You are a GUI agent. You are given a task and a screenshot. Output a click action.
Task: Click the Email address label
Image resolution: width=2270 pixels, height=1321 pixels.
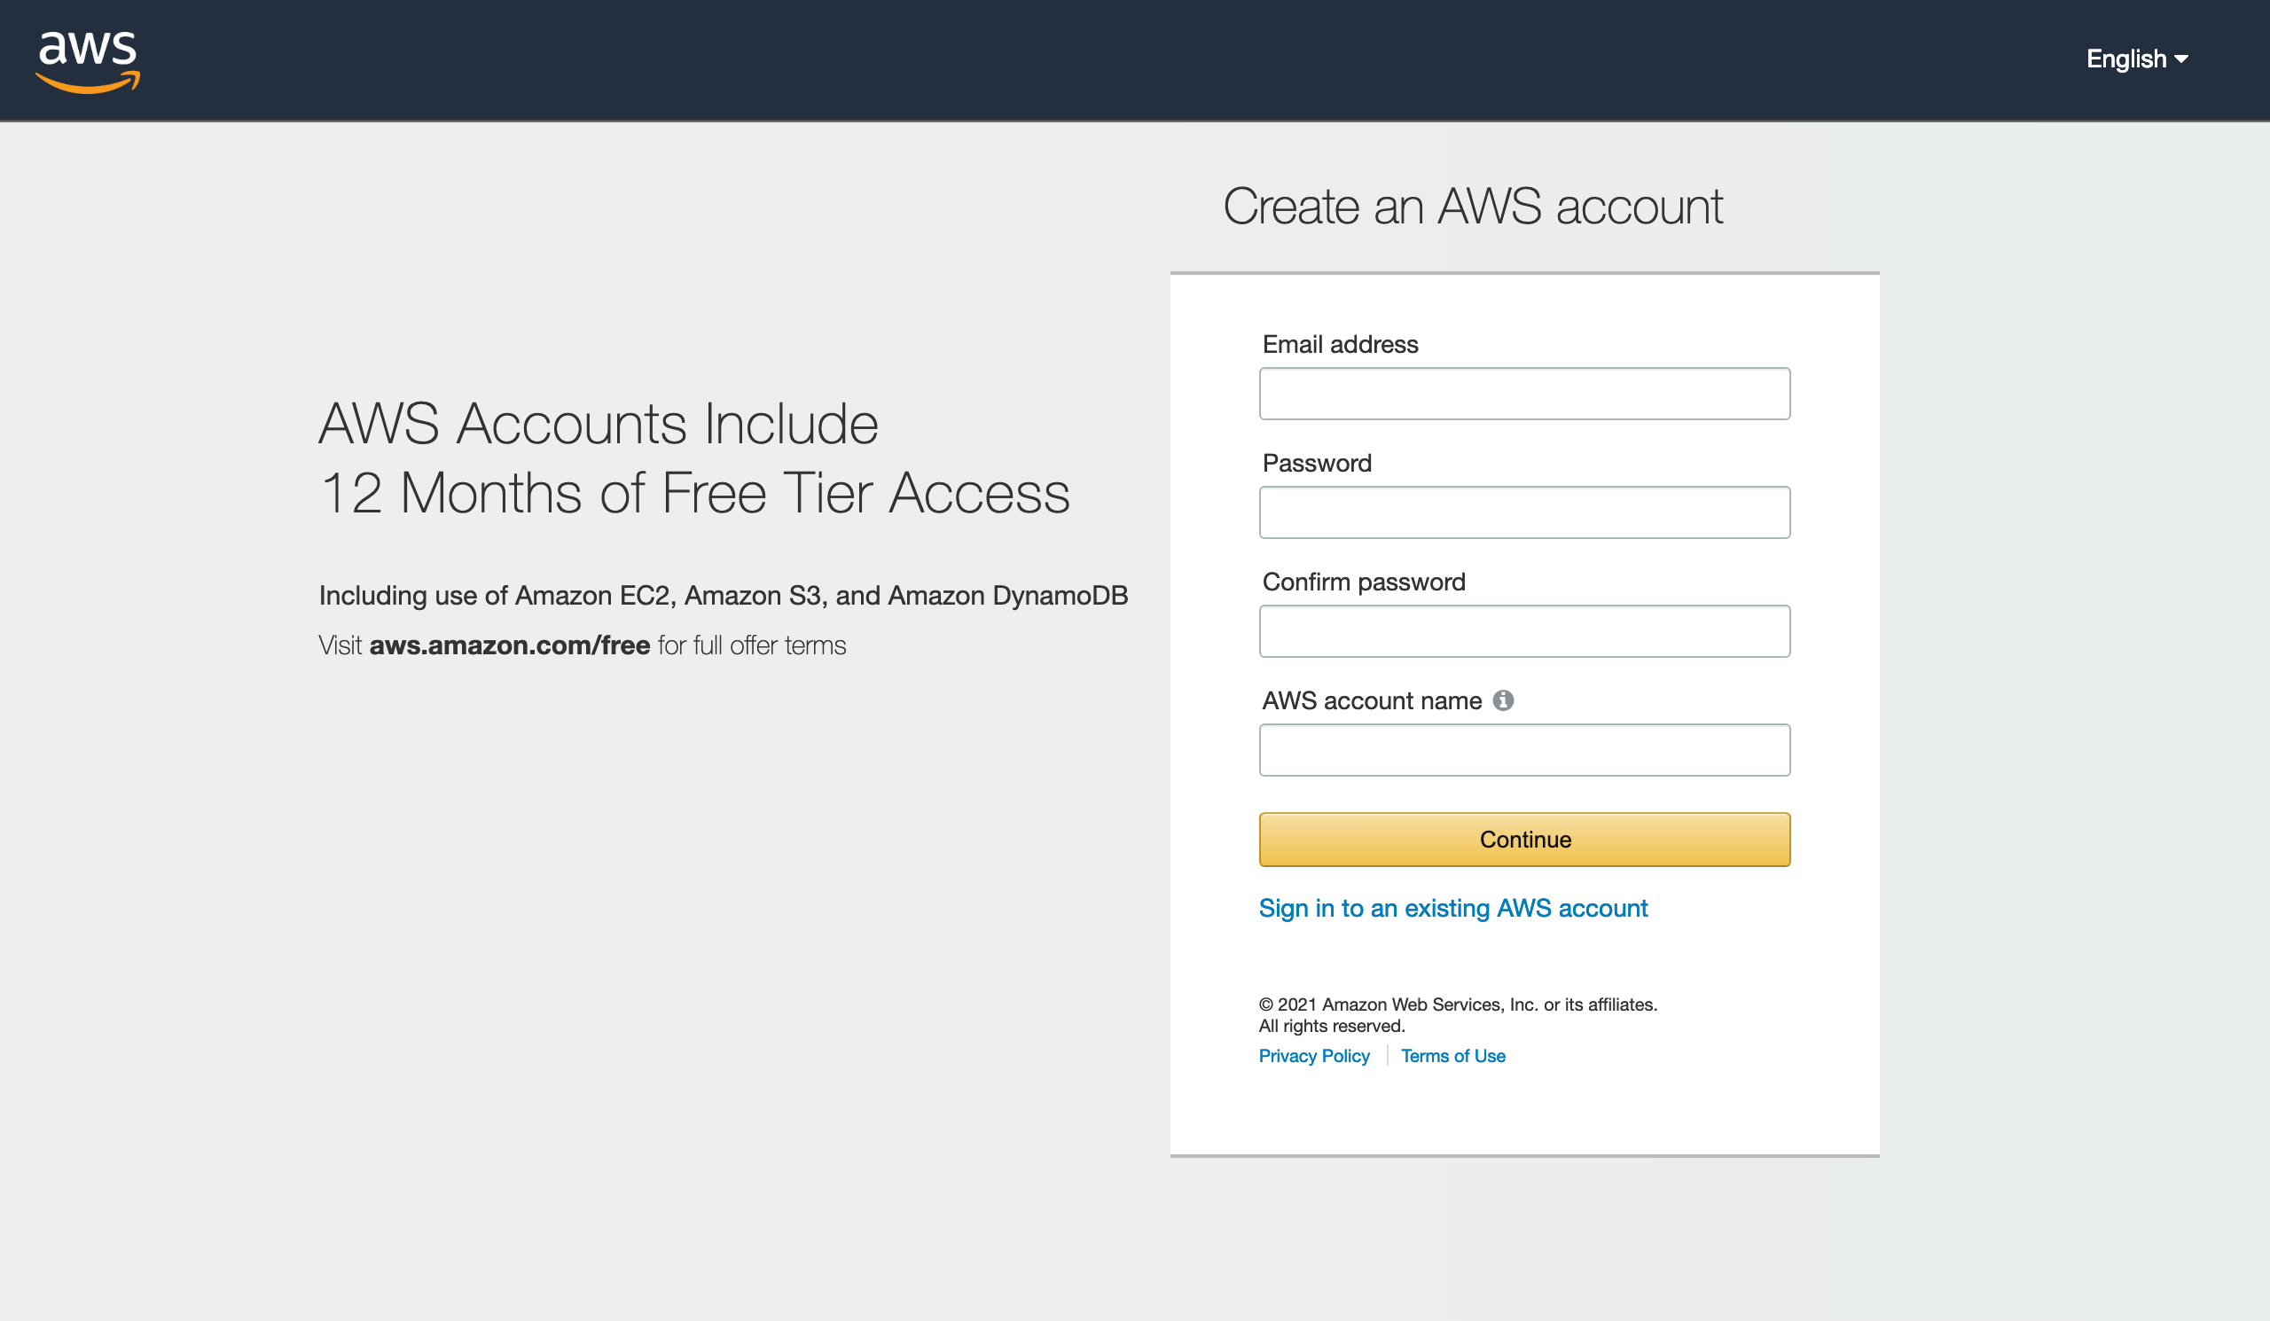(1340, 344)
